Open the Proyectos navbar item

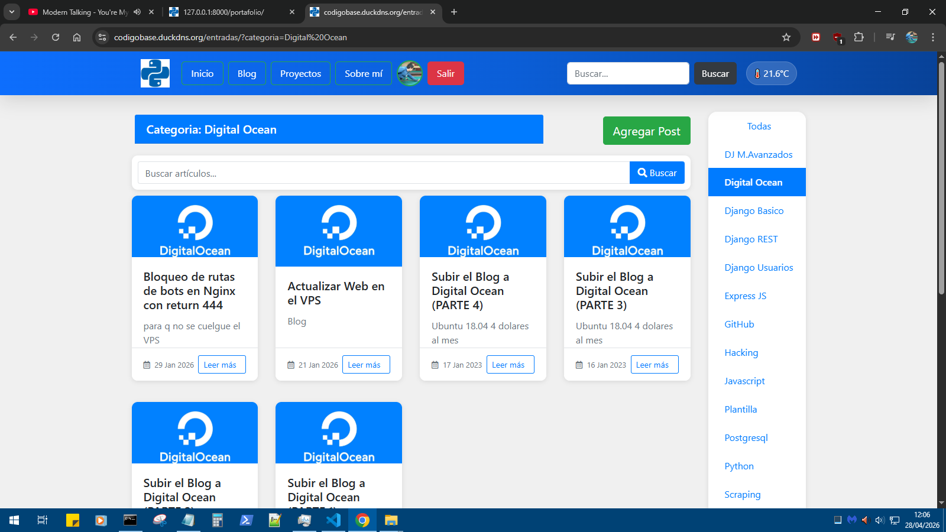pyautogui.click(x=300, y=73)
